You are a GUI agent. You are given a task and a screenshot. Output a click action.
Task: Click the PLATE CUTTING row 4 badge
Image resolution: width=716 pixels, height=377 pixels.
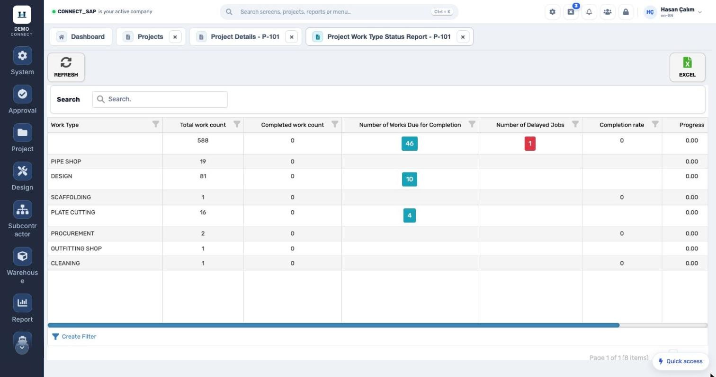(410, 215)
